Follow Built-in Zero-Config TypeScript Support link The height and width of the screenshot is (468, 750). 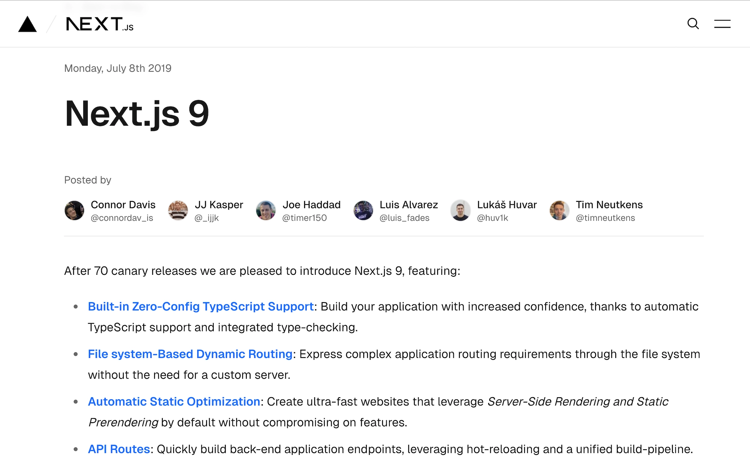click(x=201, y=307)
